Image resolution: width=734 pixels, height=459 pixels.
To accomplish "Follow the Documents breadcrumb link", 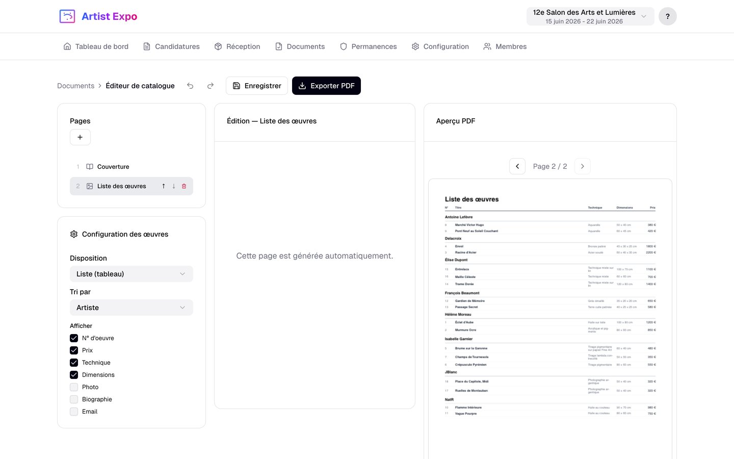I will tap(75, 86).
